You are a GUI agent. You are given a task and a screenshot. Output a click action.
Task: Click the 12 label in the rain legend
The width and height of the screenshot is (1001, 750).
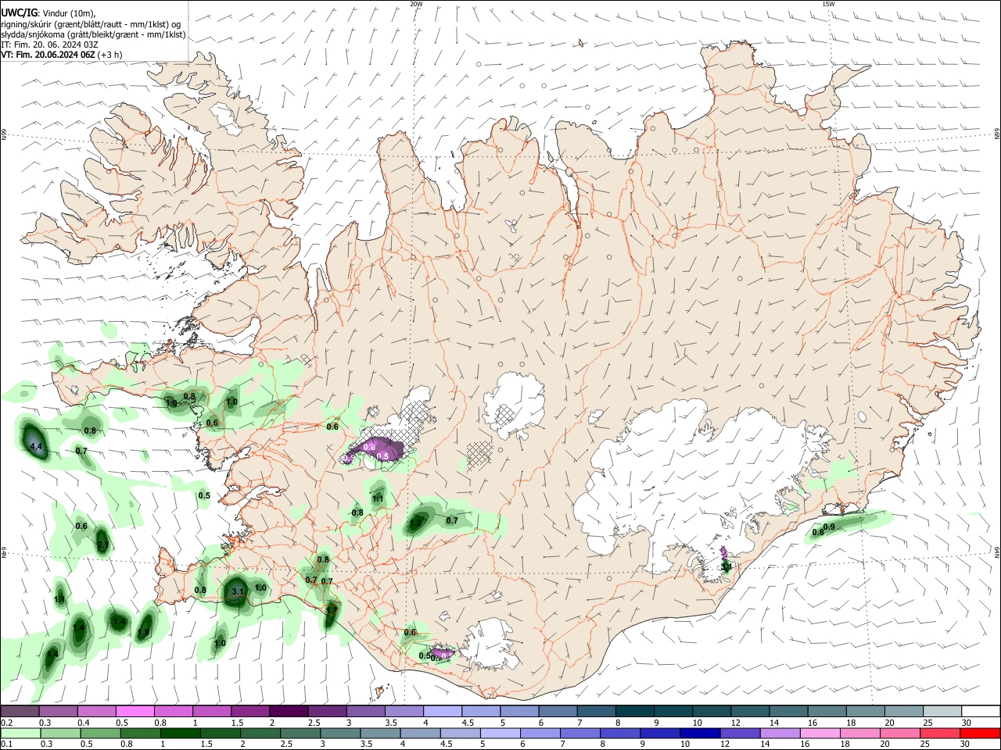(724, 745)
